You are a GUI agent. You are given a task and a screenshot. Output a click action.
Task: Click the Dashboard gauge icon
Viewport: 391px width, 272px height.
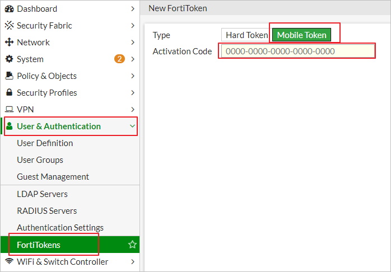click(9, 9)
